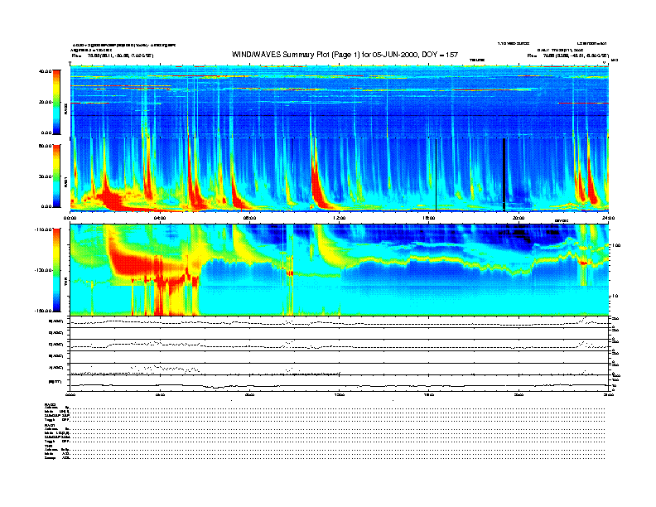Click the 08:00 tick label below RAD1 panel
Screen dimensions: 656x507
pos(249,218)
